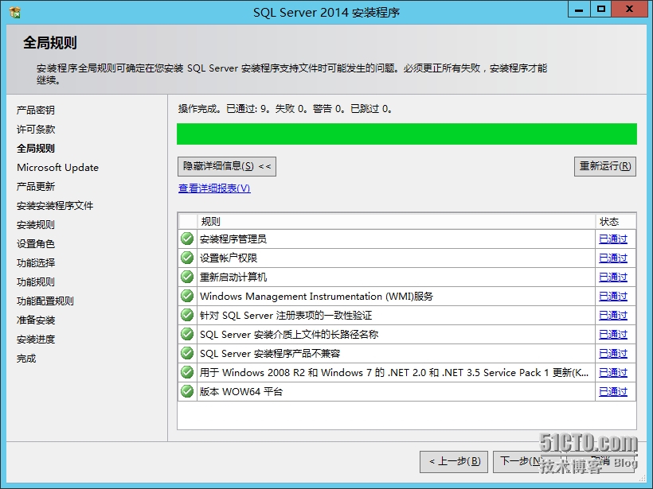Select 安装规则 step in sidebar
Viewport: 653px width, 489px height.
point(36,225)
